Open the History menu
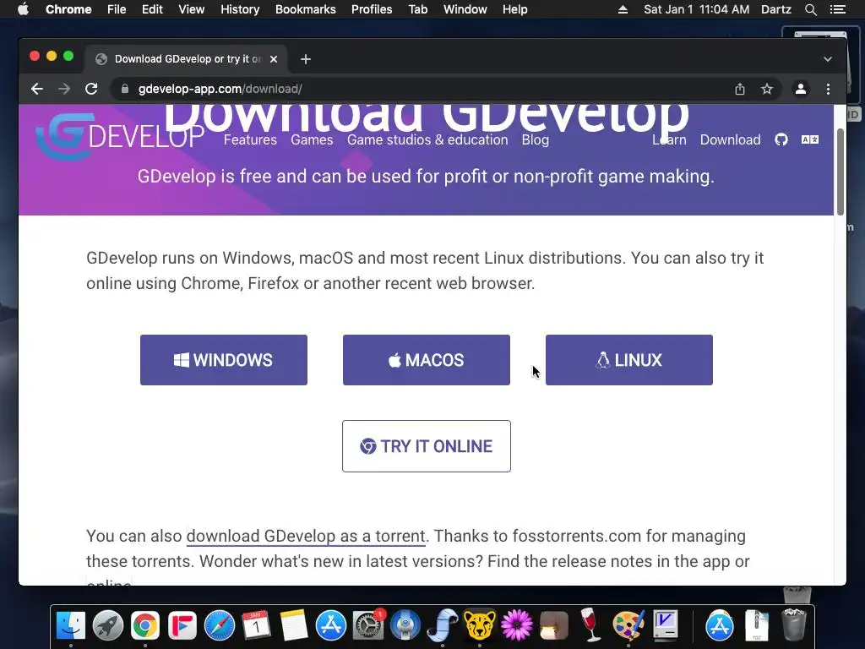Image resolution: width=865 pixels, height=649 pixels. tap(240, 9)
